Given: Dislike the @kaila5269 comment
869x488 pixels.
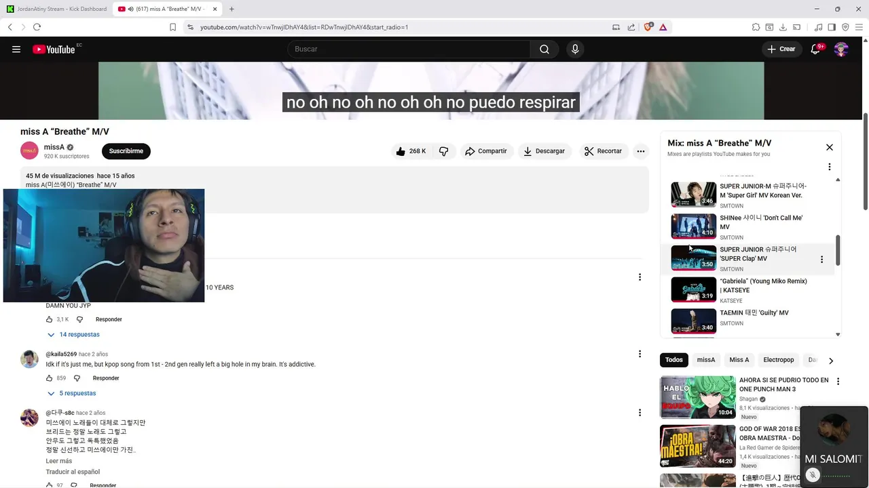Looking at the screenshot, I should click(x=77, y=378).
